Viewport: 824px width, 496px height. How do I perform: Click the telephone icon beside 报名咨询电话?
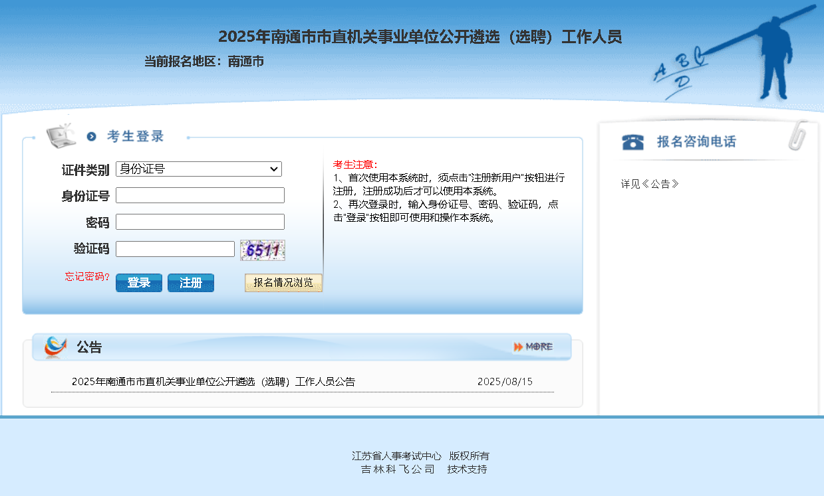click(632, 142)
